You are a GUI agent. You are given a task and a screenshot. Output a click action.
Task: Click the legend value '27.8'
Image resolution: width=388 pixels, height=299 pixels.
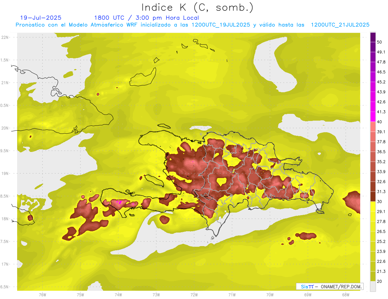(x=381, y=221)
